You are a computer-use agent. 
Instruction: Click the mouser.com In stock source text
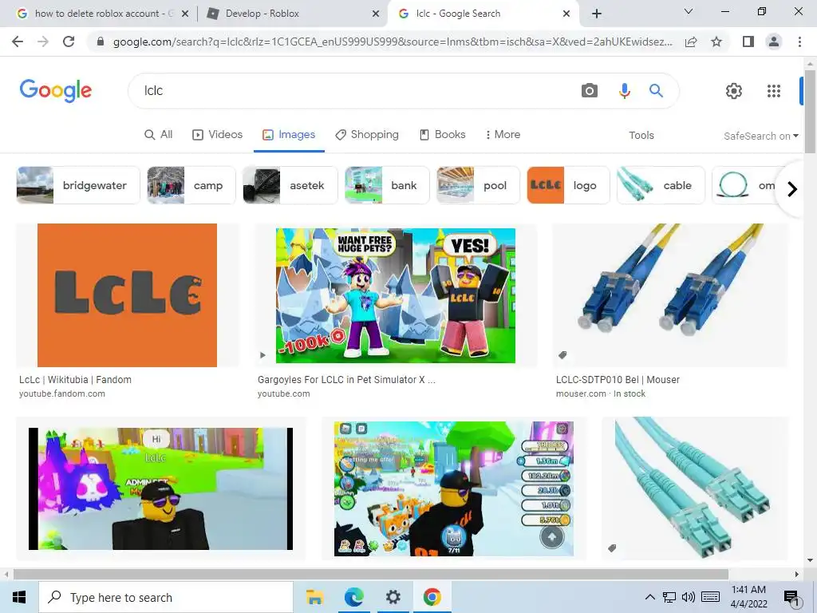[600, 394]
